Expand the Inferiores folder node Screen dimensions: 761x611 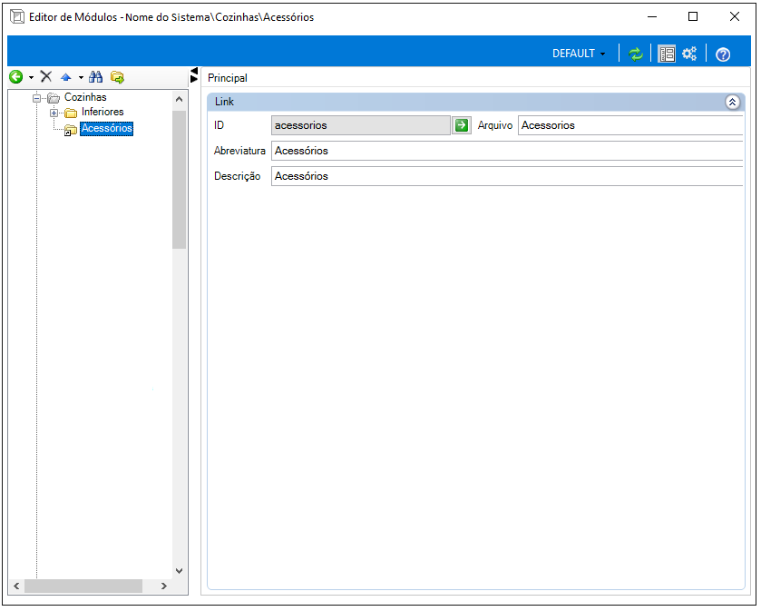[54, 113]
